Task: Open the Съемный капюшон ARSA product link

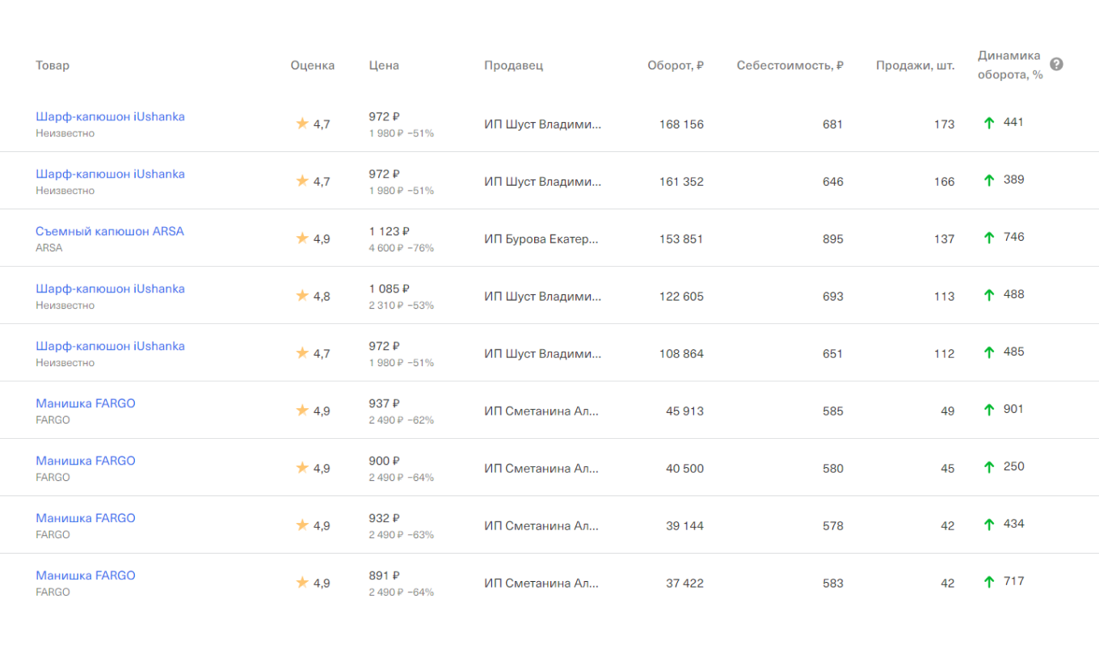Action: click(x=110, y=231)
